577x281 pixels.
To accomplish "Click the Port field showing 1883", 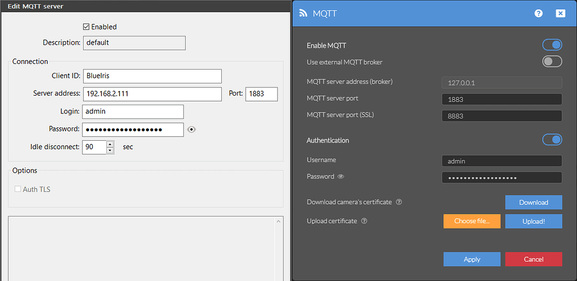I will [x=261, y=93].
